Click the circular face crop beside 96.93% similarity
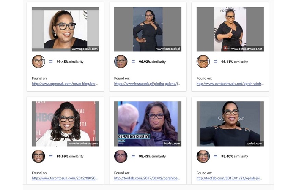296x190 pixels. (121, 62)
